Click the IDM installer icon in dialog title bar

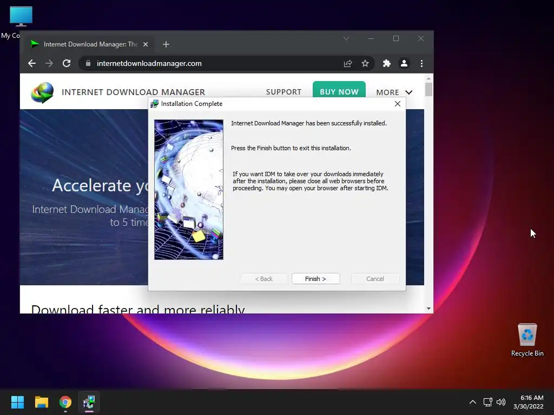(154, 104)
